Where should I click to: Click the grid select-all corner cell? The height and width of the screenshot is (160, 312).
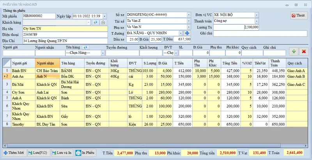[7, 63]
